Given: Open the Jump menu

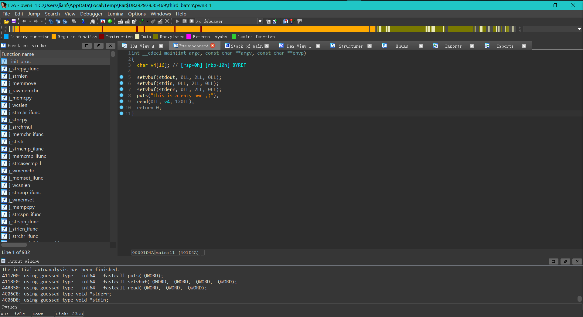Looking at the screenshot, I should click(x=34, y=14).
